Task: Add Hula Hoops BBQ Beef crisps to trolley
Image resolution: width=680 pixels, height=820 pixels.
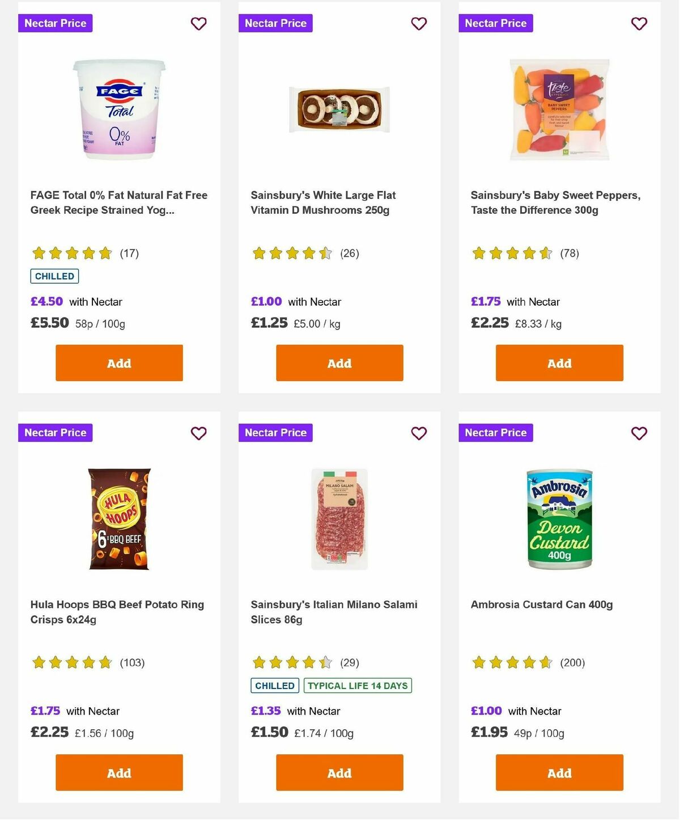Action: [118, 772]
